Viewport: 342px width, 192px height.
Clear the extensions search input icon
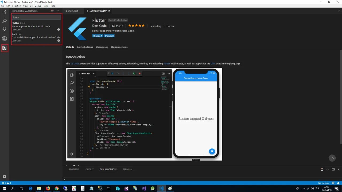(x=52, y=11)
